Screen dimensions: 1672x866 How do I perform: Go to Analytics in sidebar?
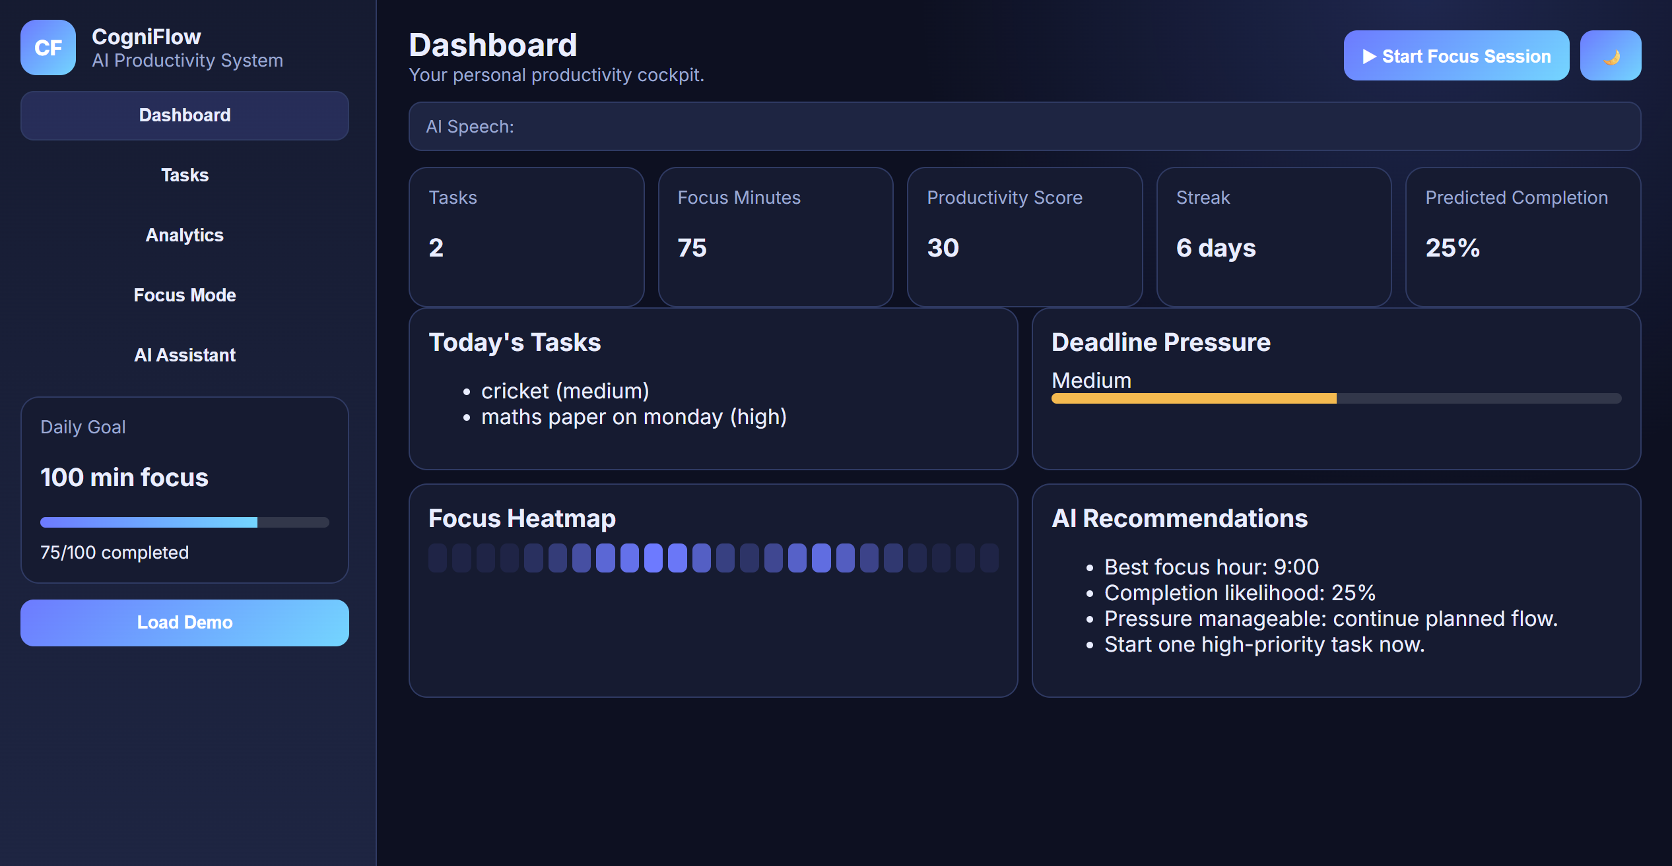(184, 235)
